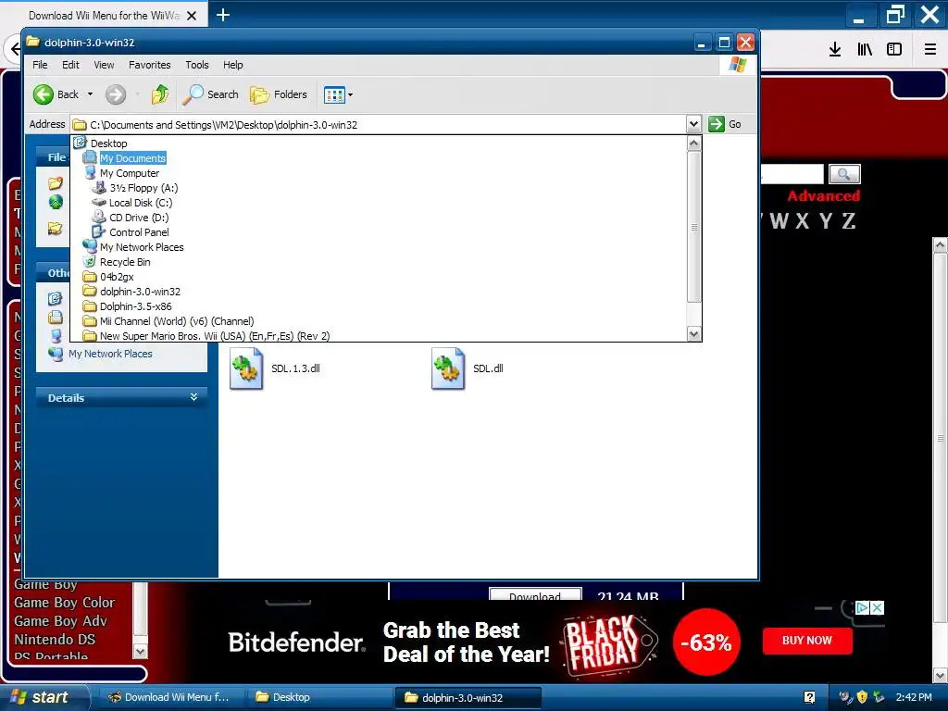This screenshot has width=948, height=711.
Task: Click the Address path text field
Action: pyautogui.click(x=379, y=125)
